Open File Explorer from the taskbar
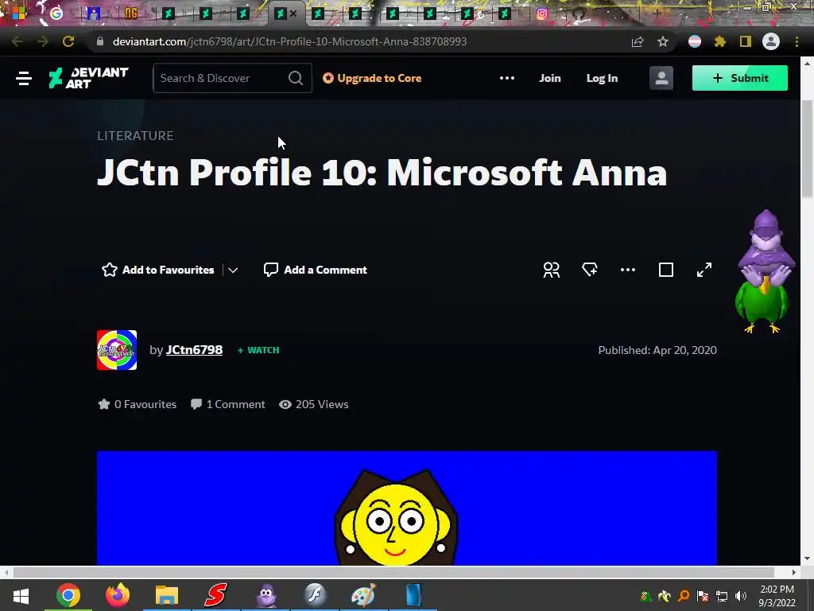Screen dimensions: 814x611 coord(167,595)
